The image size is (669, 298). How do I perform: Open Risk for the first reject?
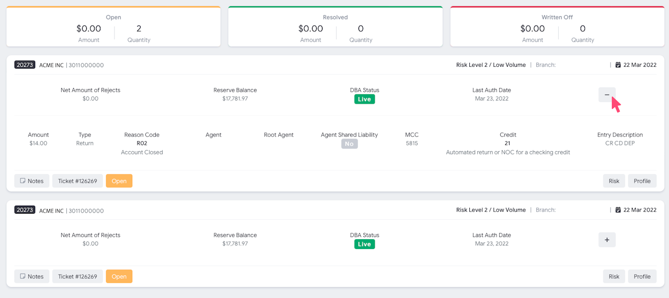pyautogui.click(x=614, y=181)
